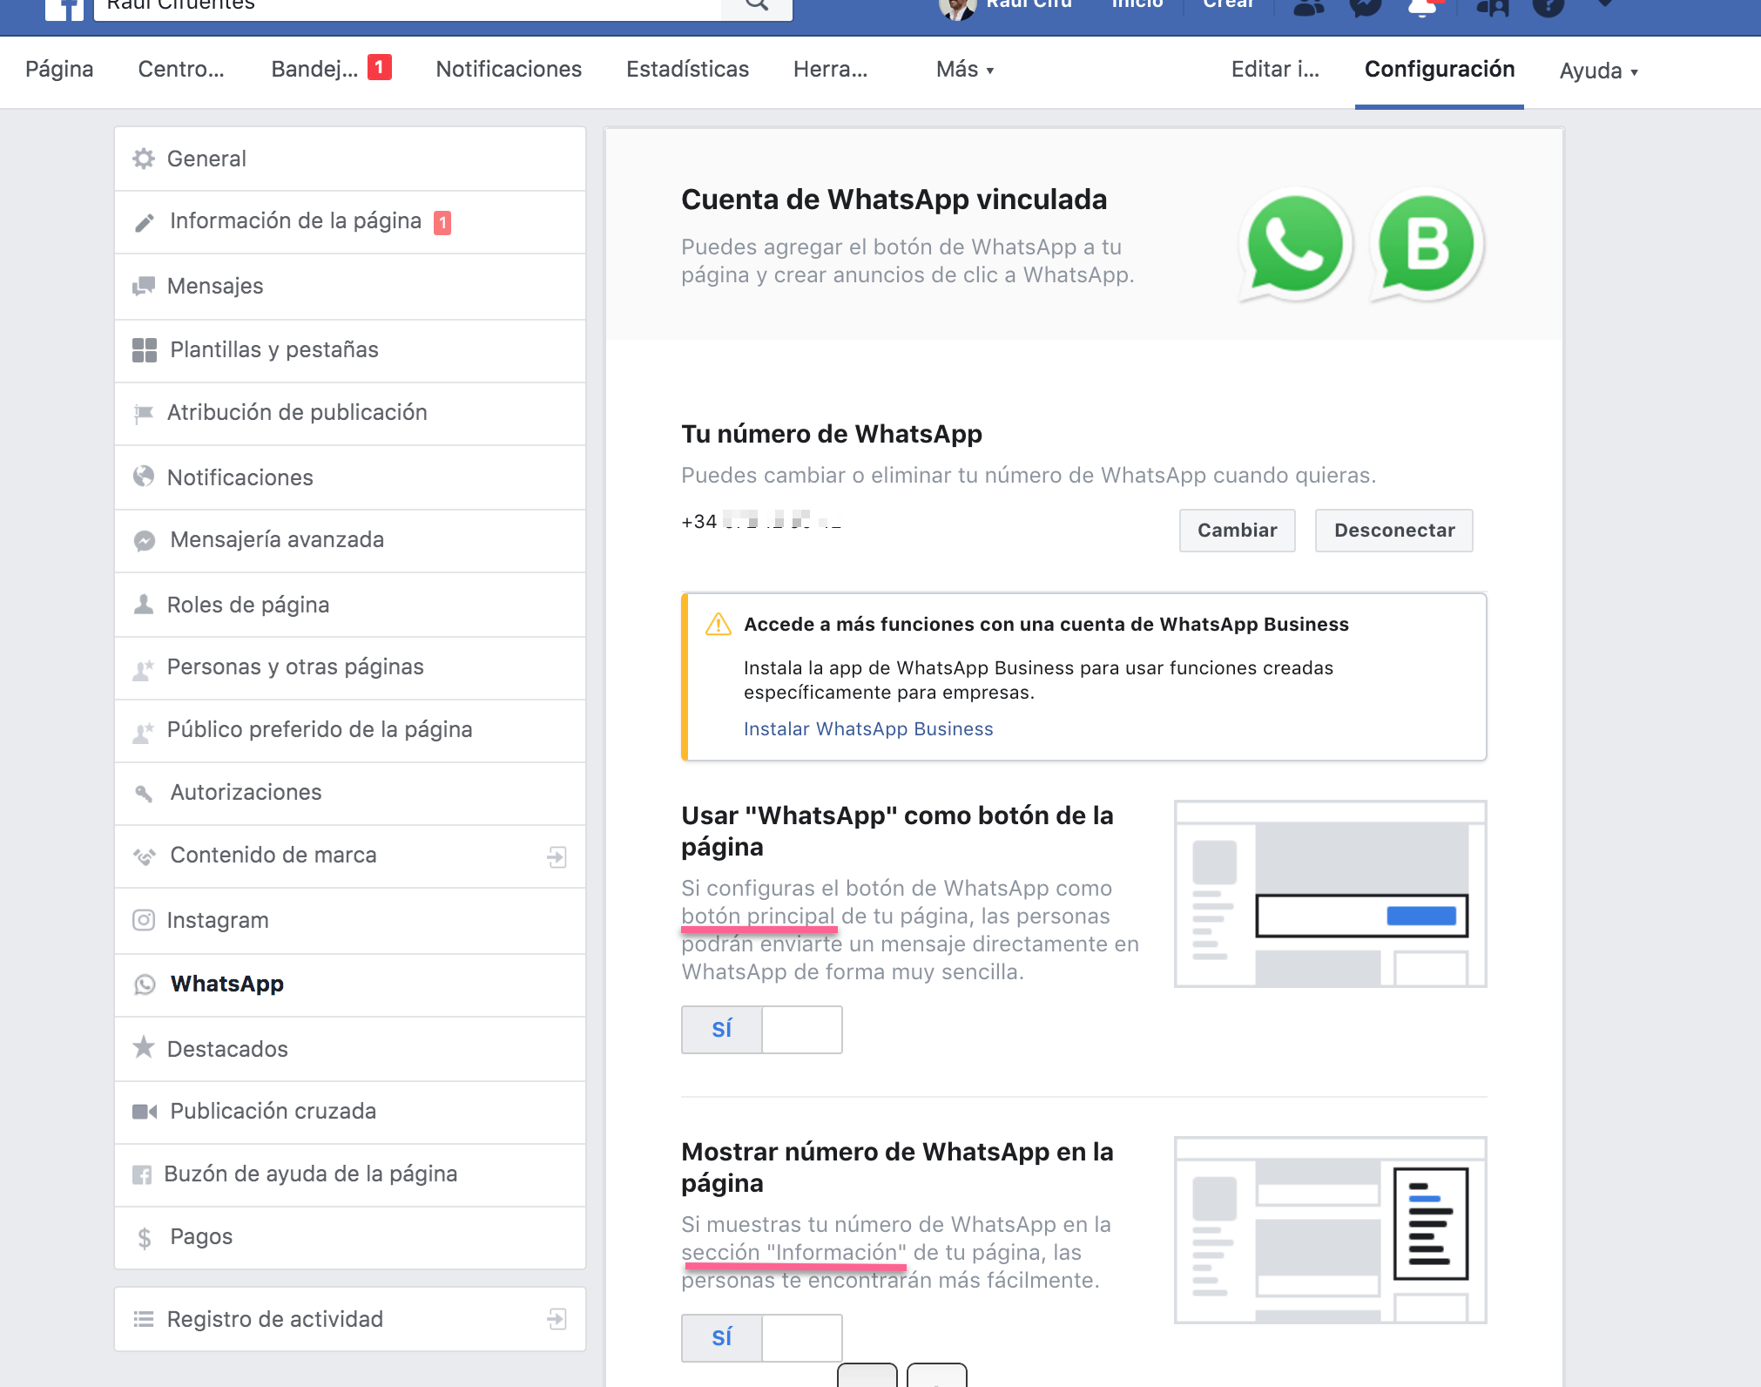This screenshot has height=1387, width=1761.
Task: Open Roles de página settings
Action: 350,605
